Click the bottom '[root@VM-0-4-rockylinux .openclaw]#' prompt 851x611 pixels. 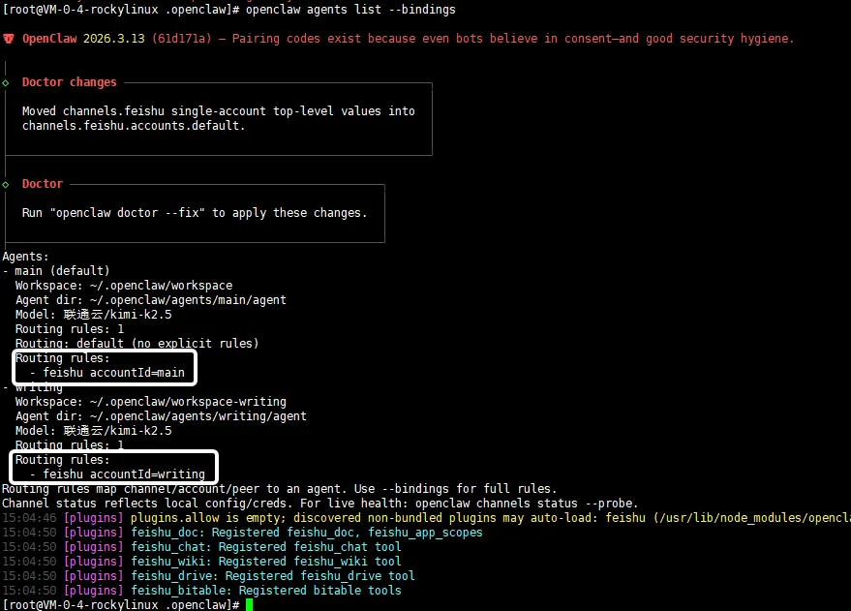tap(121, 604)
